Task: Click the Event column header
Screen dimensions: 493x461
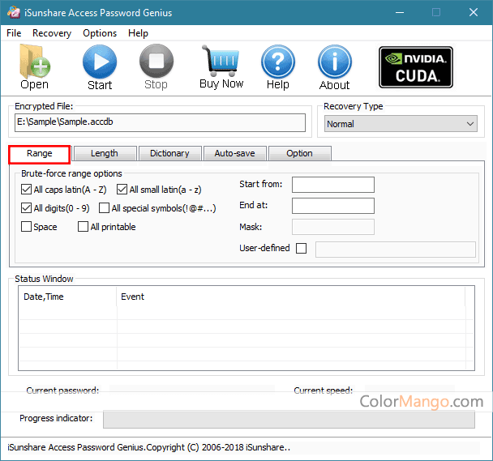Action: [x=291, y=297]
